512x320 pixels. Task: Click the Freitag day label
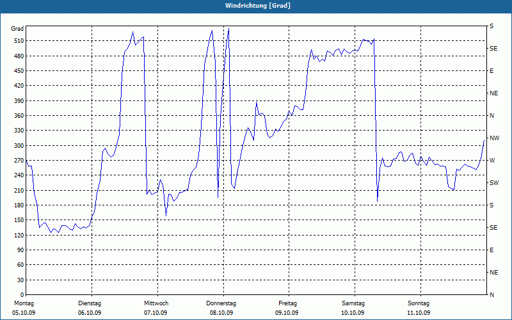[287, 303]
